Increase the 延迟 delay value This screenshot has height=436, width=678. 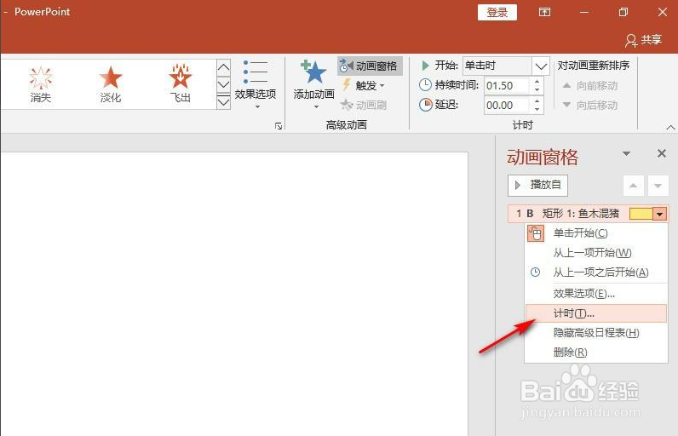[x=537, y=100]
